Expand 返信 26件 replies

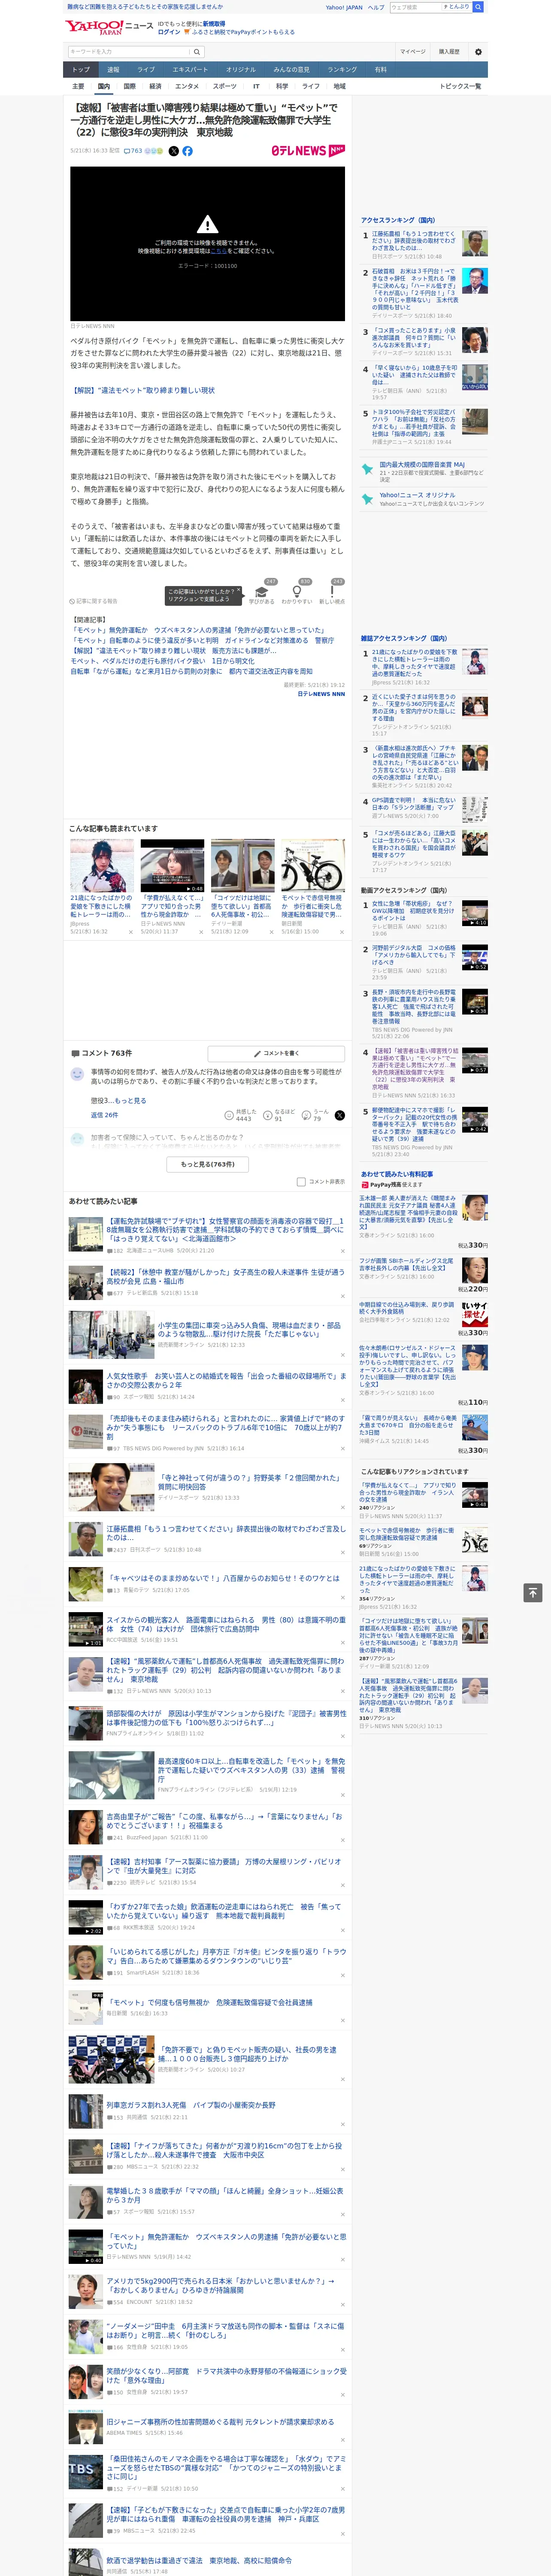coord(104,1115)
